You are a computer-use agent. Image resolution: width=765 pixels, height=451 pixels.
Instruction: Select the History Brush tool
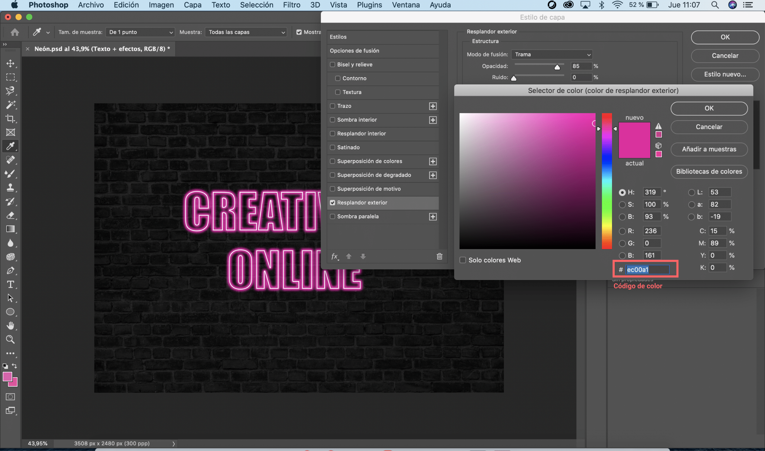pyautogui.click(x=10, y=201)
